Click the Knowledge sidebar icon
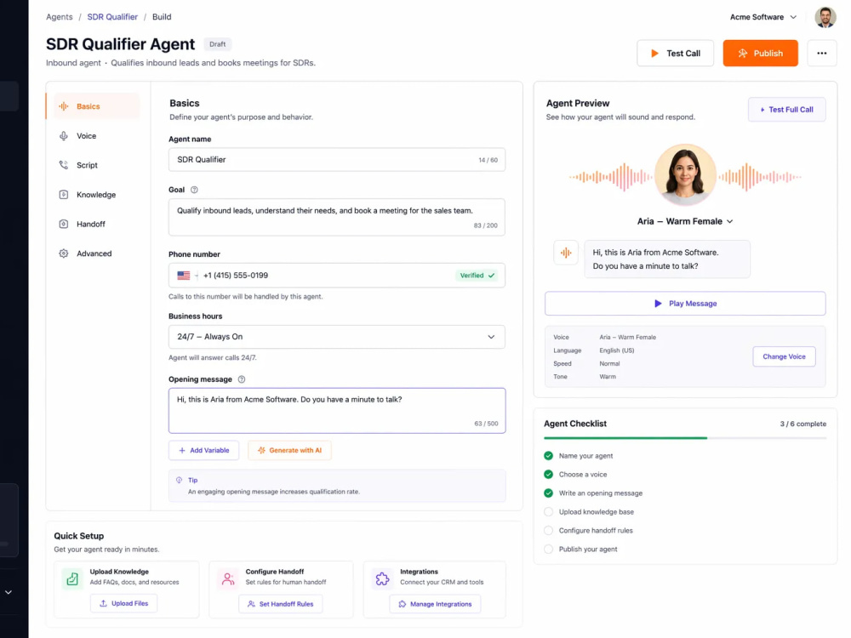The image size is (851, 638). coord(64,194)
